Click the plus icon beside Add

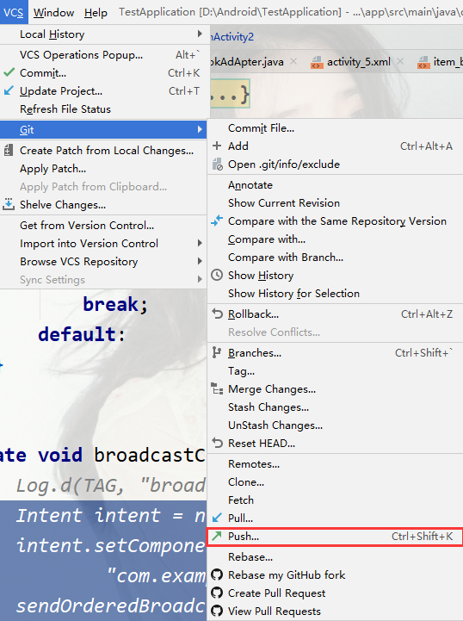tap(217, 146)
